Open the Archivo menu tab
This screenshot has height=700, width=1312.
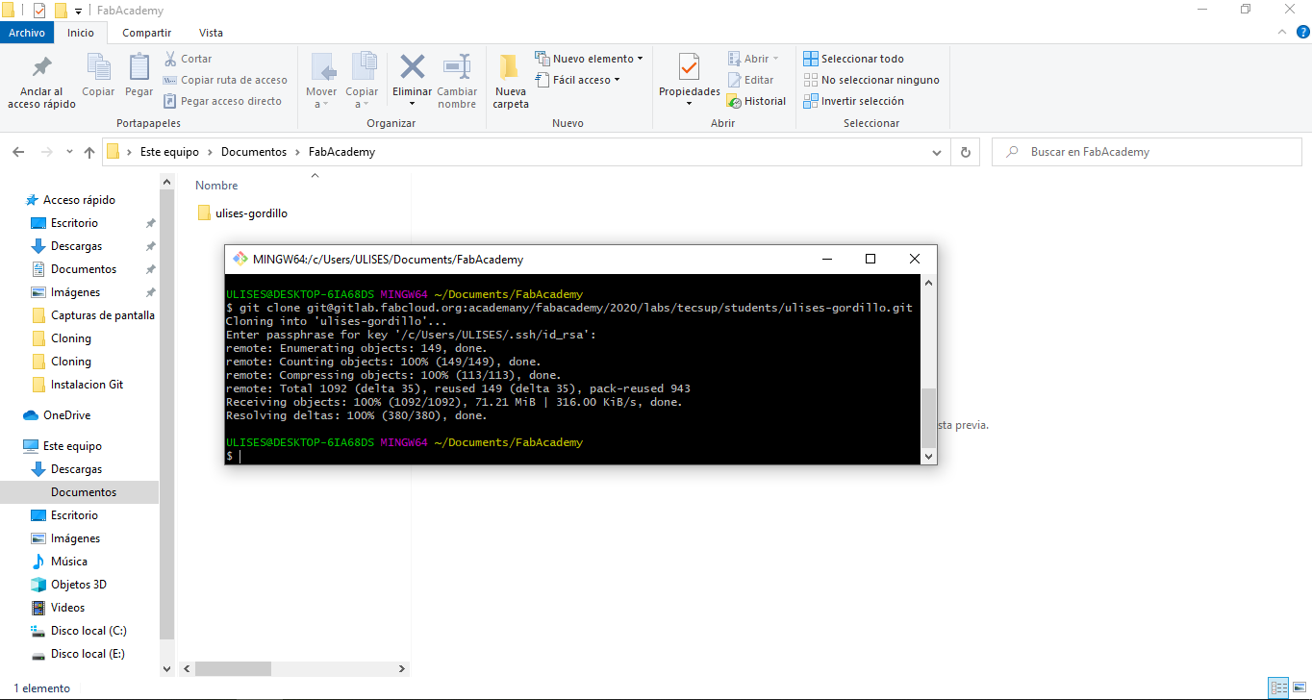(27, 33)
